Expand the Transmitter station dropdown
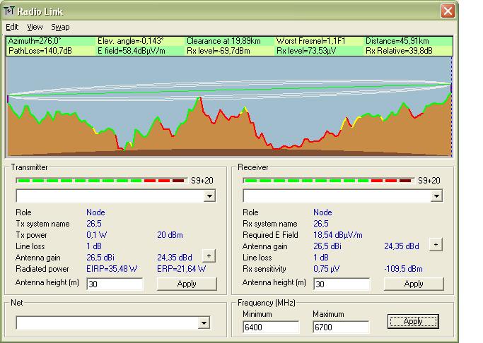Viewport: 483px width, 343px height. point(209,195)
